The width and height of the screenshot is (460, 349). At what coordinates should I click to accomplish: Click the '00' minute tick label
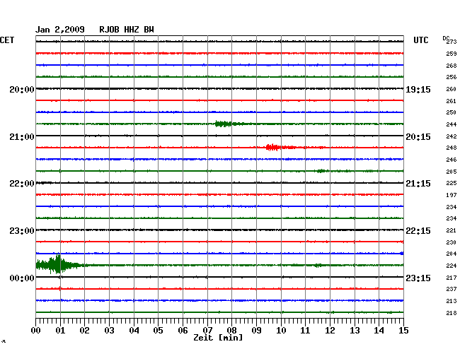(x=36, y=330)
